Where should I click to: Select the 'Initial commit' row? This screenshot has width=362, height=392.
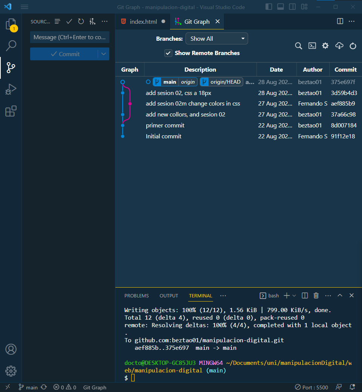(239, 136)
